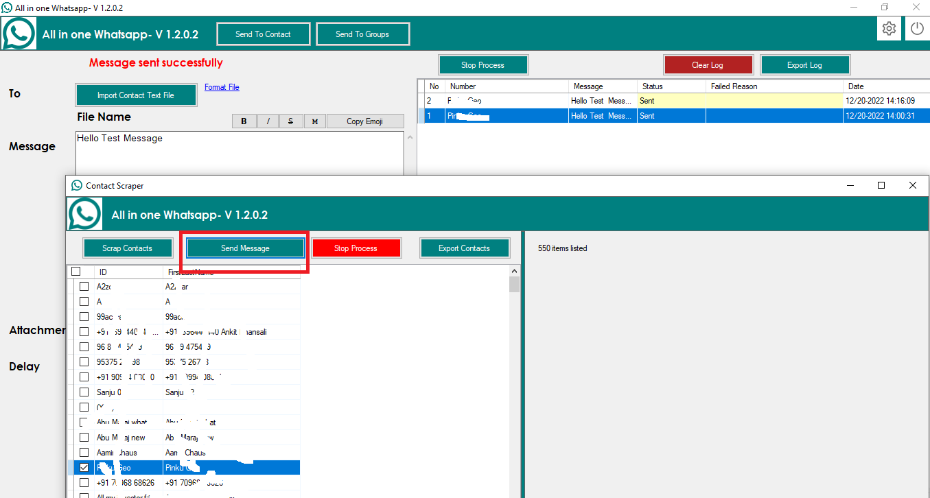Click the Export Contacts button
The height and width of the screenshot is (498, 930).
[465, 248]
